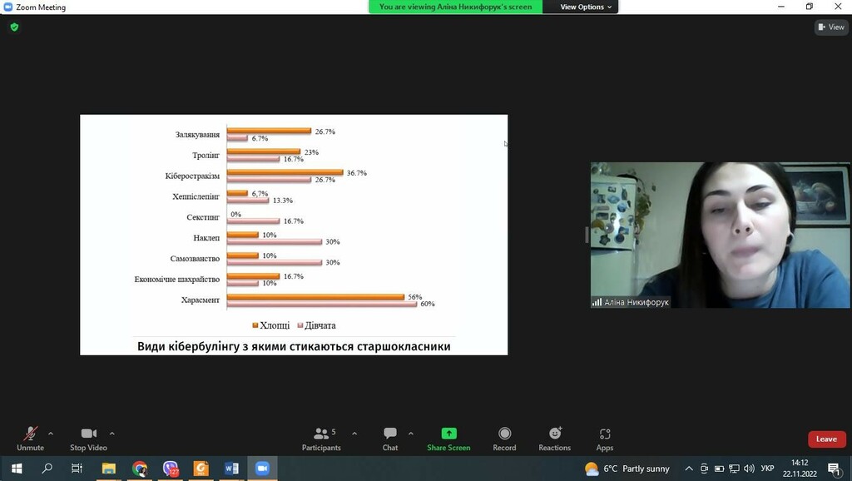
Task: Open Zoom Apps
Action: click(605, 438)
